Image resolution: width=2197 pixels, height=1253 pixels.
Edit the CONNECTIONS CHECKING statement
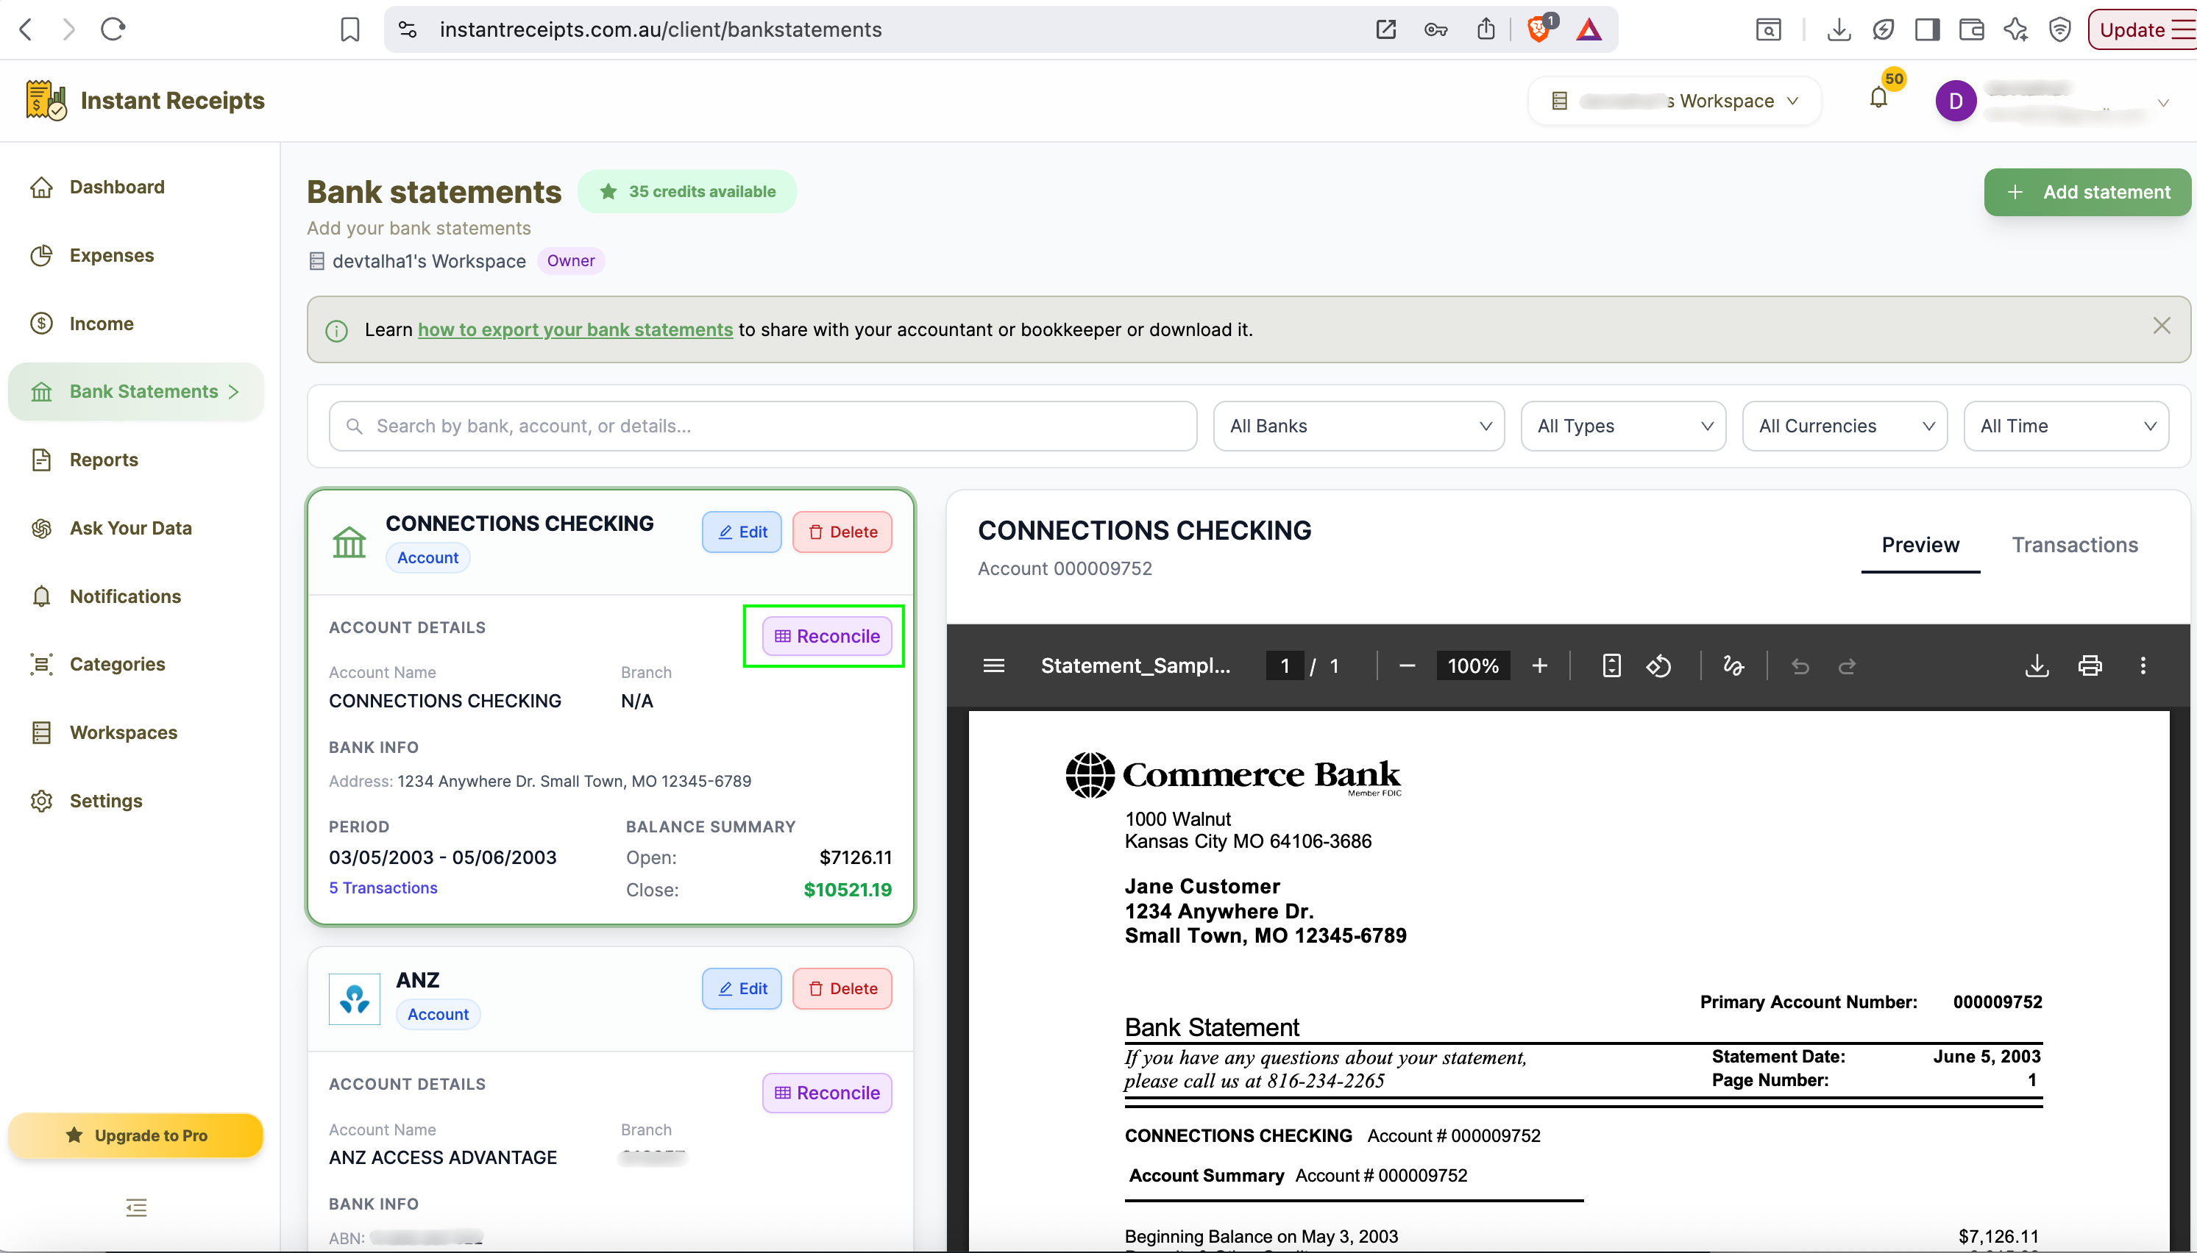click(741, 532)
